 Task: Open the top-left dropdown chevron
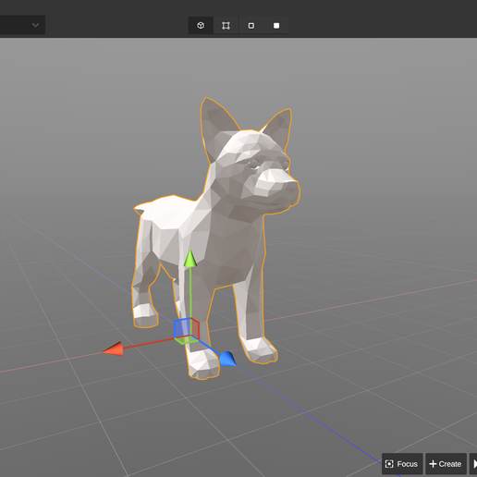point(35,25)
